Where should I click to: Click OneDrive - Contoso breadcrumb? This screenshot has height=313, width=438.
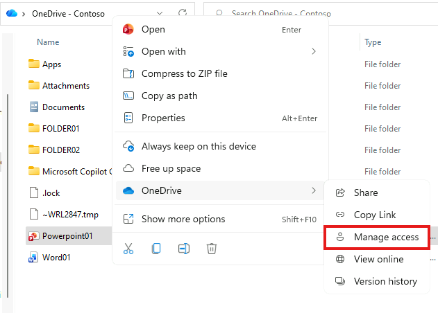click(68, 14)
